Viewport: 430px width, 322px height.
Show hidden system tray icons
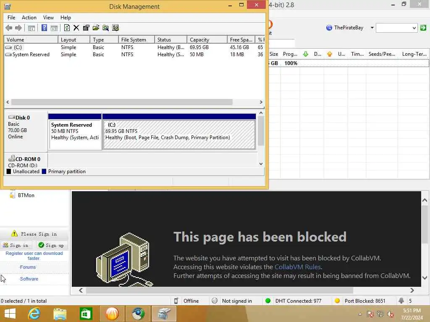[x=360, y=314]
